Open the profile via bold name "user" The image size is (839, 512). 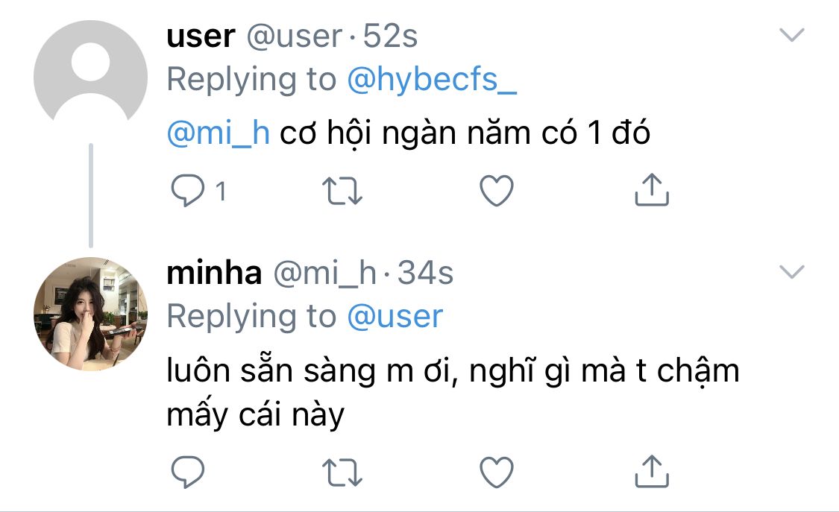point(201,37)
